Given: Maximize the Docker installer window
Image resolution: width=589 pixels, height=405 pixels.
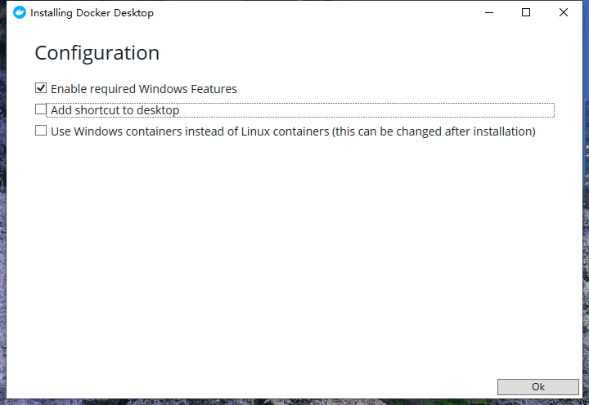Looking at the screenshot, I should tap(526, 12).
